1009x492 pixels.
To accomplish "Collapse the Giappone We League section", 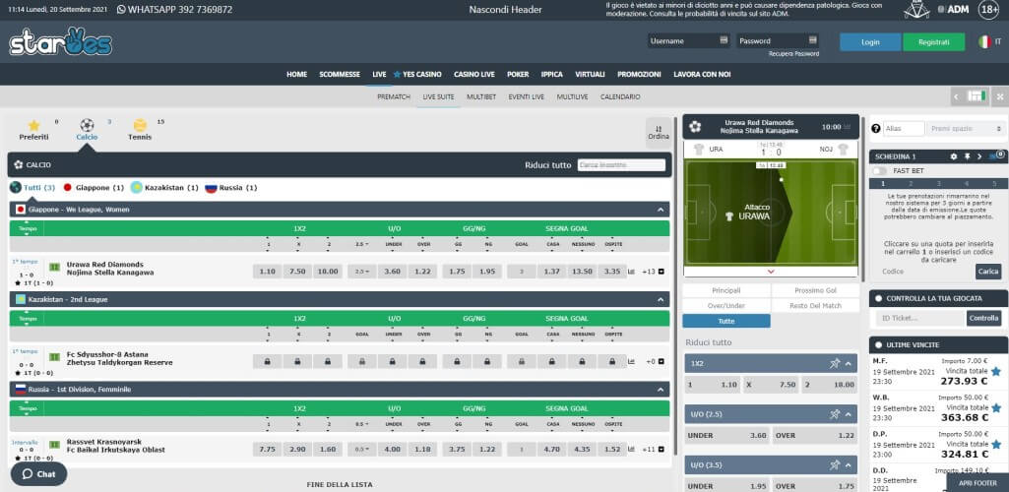I will pos(661,210).
